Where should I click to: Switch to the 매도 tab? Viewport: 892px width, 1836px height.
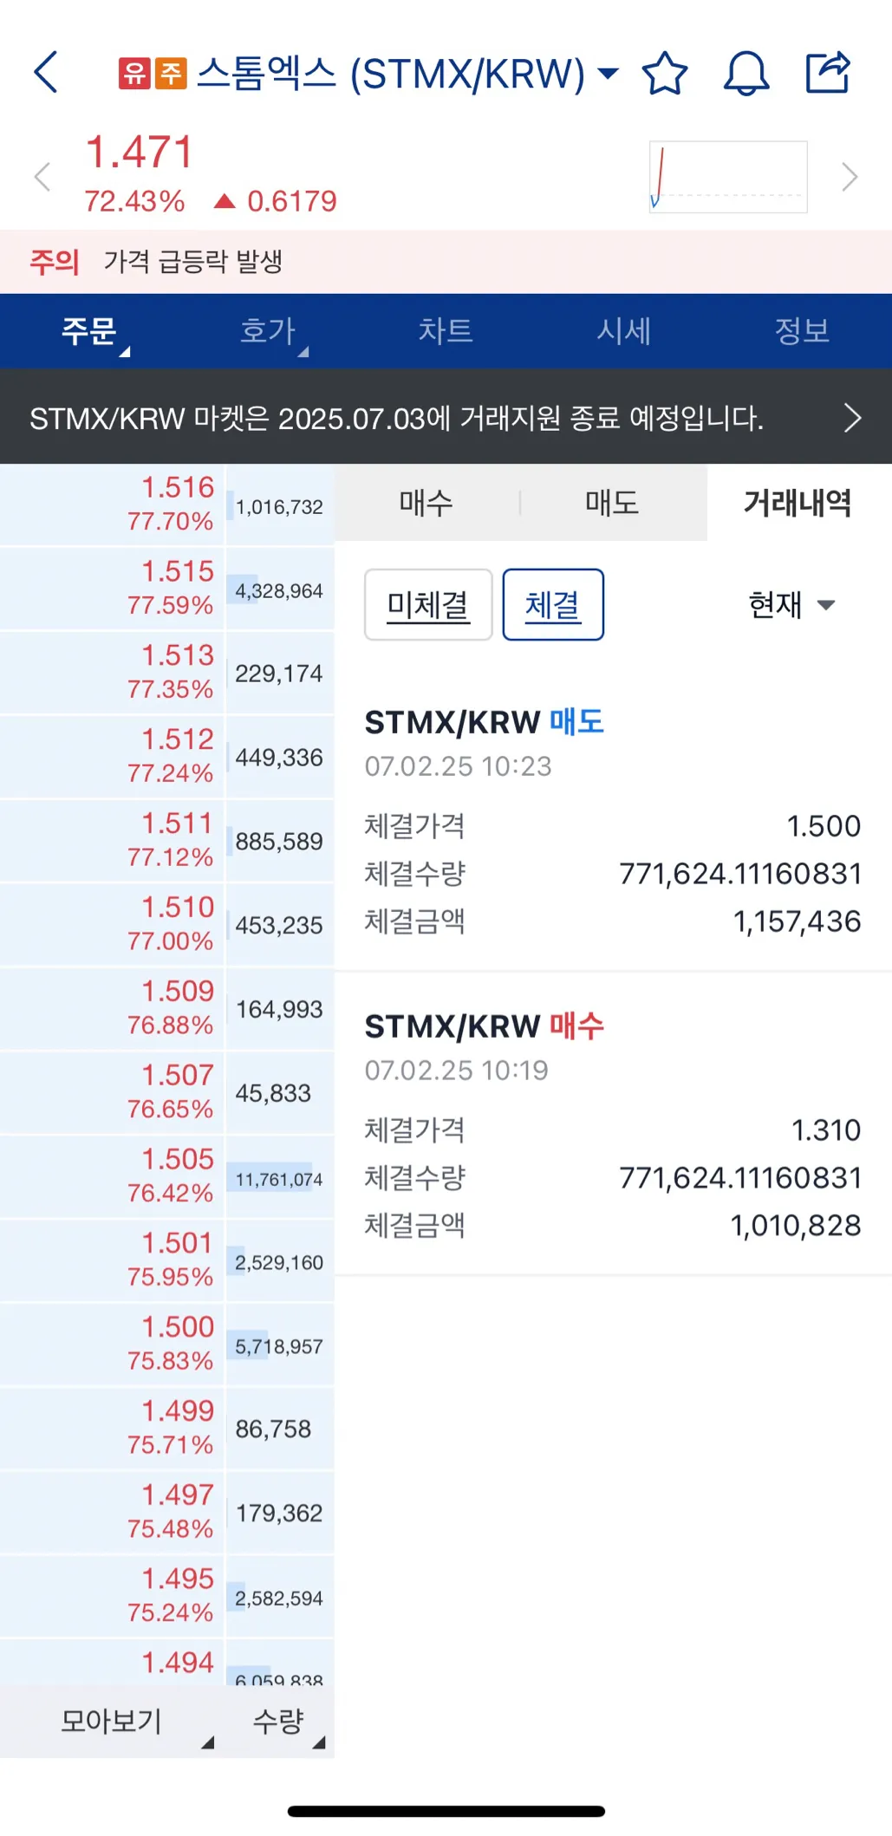pyautogui.click(x=612, y=503)
